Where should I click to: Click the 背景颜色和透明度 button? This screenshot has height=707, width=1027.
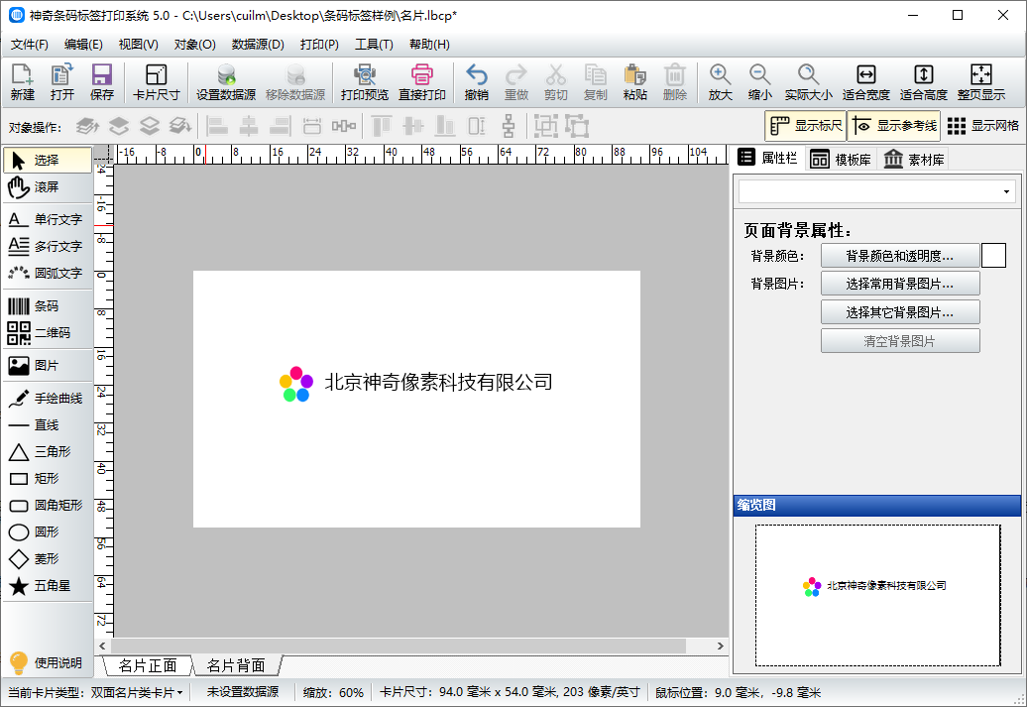[899, 256]
